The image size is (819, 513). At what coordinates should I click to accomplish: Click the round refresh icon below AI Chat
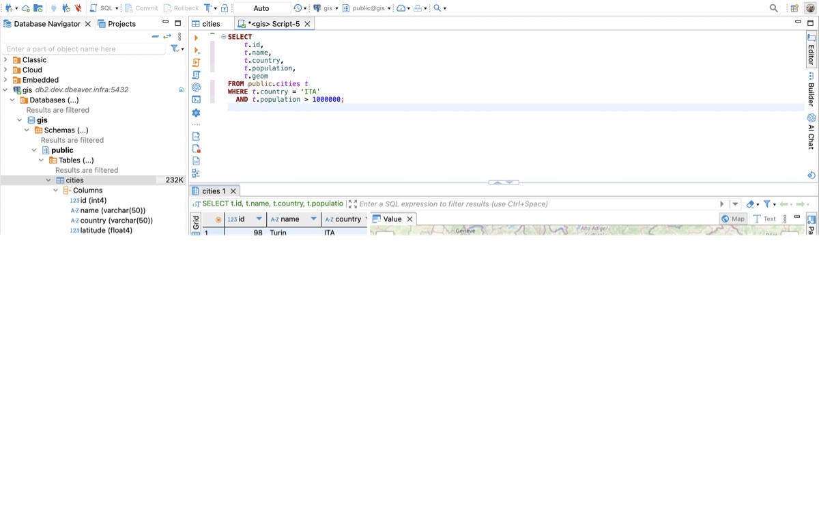[x=811, y=176]
